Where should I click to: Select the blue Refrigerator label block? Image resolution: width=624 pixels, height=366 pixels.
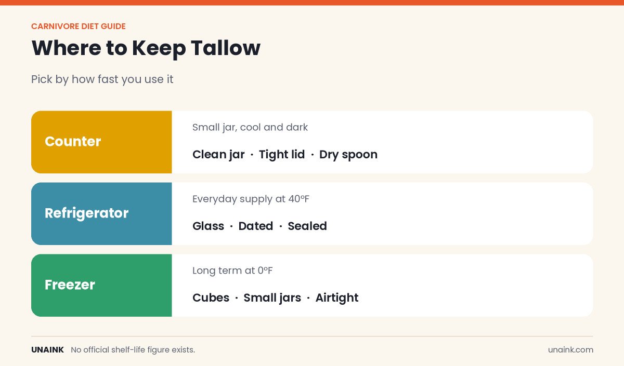101,213
